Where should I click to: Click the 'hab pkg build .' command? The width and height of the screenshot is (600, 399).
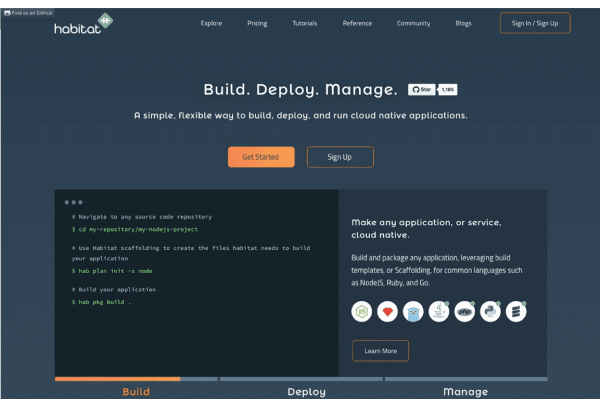(101, 302)
